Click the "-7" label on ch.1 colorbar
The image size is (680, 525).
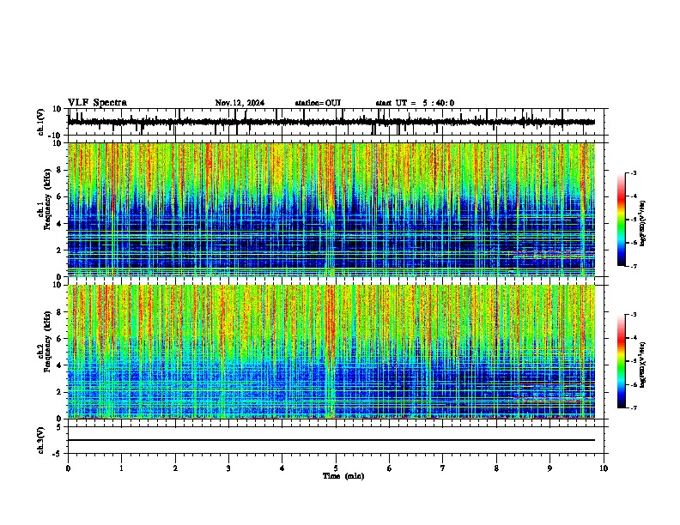point(634,266)
